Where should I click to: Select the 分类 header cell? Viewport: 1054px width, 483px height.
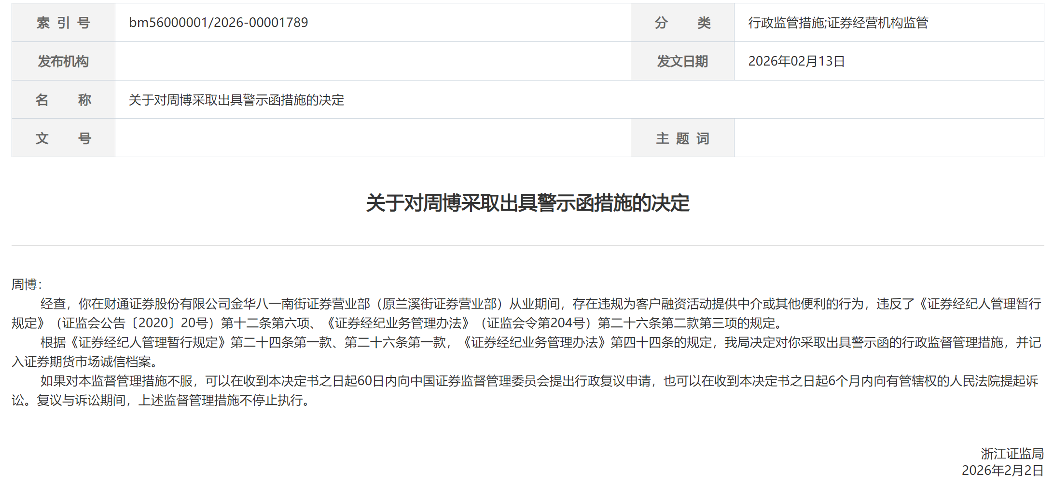pyautogui.click(x=682, y=23)
